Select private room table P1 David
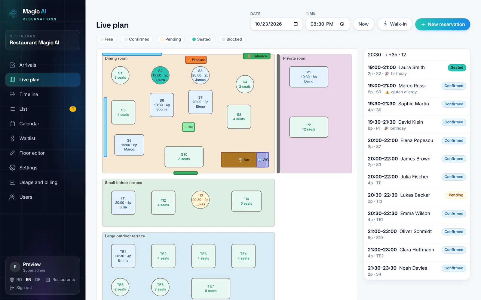Image resolution: width=481 pixels, height=300 pixels. coord(309,77)
